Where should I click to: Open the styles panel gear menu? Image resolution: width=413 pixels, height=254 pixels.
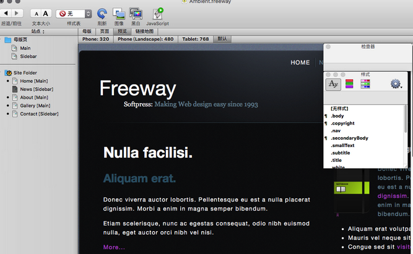396,84
